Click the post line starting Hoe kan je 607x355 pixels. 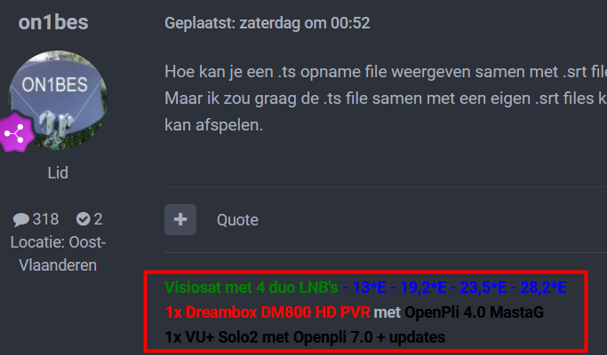tap(386, 72)
